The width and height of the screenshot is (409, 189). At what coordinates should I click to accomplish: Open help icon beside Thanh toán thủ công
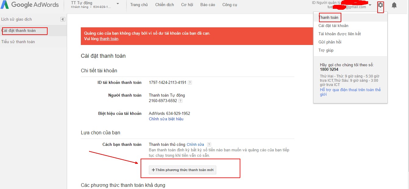coord(209,144)
